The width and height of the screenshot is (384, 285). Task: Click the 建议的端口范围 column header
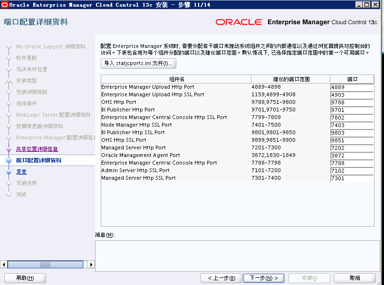291,79
